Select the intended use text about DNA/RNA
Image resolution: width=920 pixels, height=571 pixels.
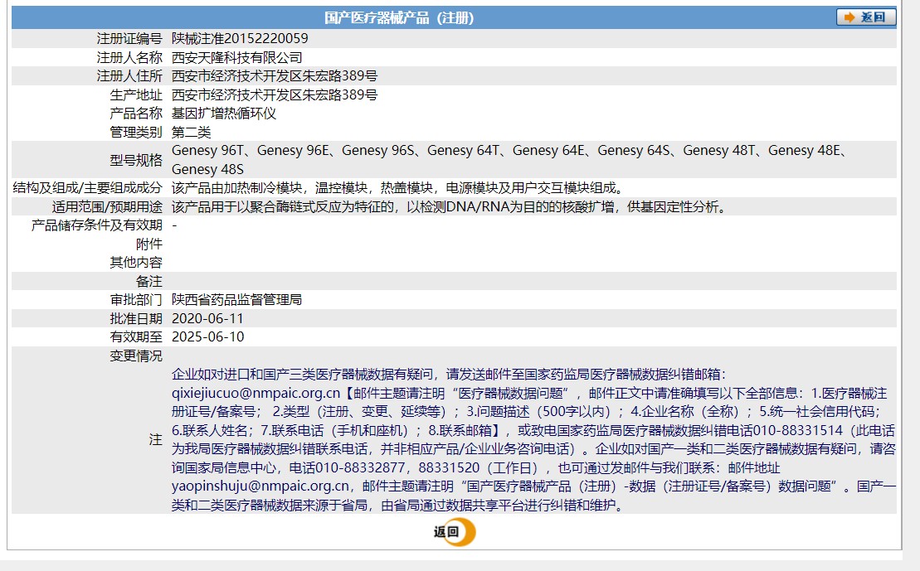pyautogui.click(x=450, y=207)
